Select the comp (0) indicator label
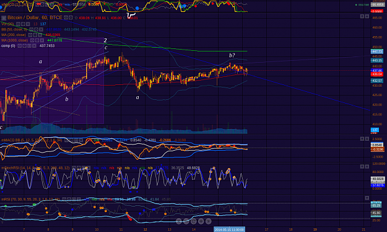 tap(8, 46)
